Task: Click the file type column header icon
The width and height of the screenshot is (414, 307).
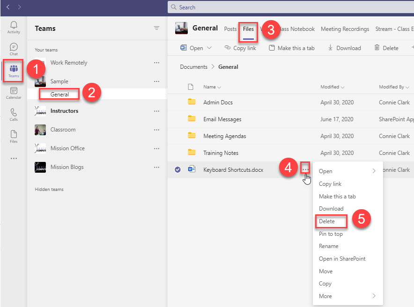Action: 191,87
